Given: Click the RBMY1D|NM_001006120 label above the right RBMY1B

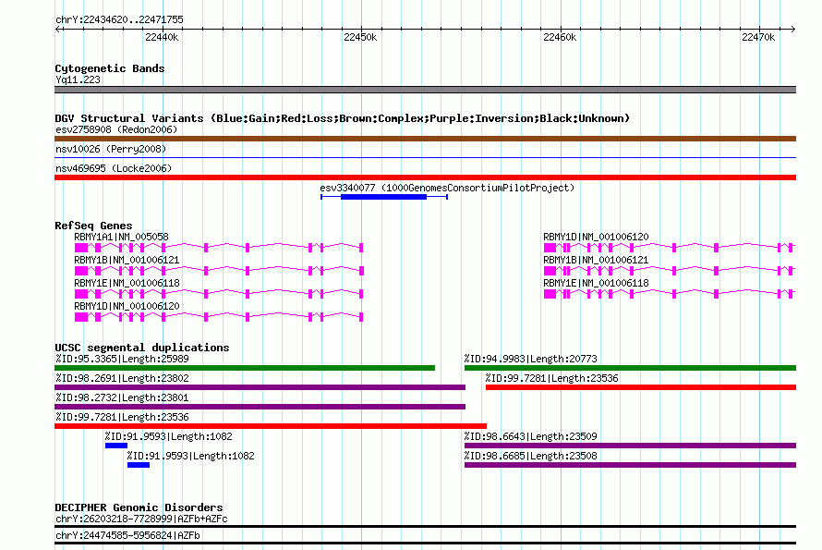Looking at the screenshot, I should tap(596, 237).
